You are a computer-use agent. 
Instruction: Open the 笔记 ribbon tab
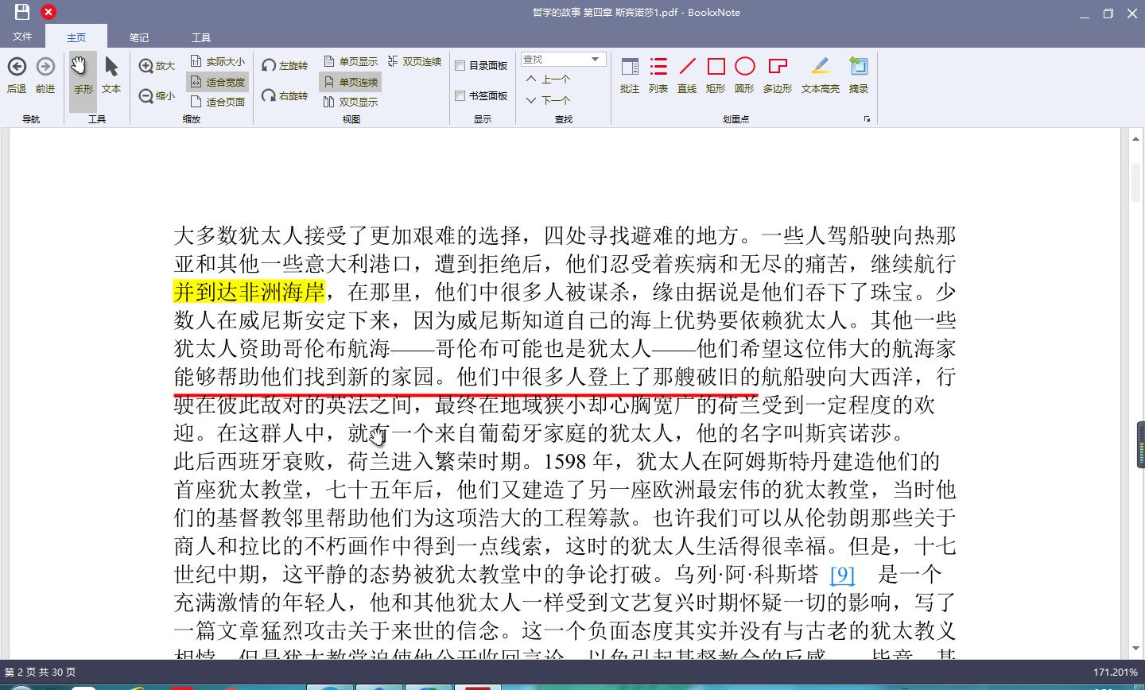[139, 37]
